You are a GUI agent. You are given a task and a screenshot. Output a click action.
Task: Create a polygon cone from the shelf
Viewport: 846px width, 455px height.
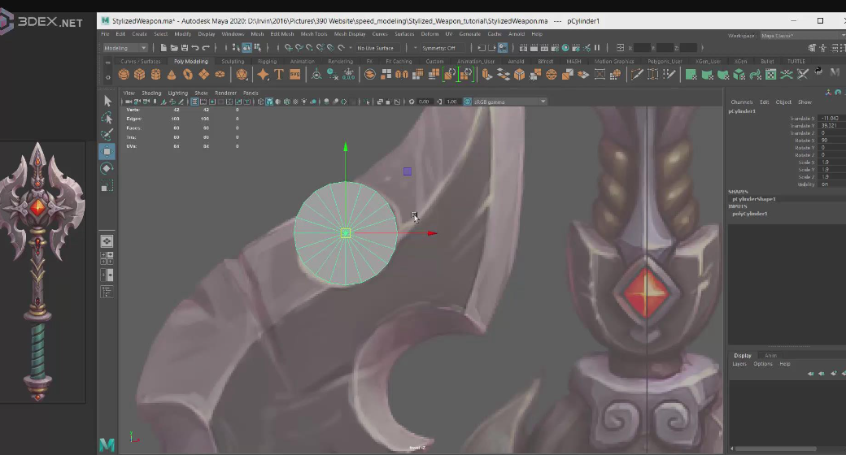(172, 75)
